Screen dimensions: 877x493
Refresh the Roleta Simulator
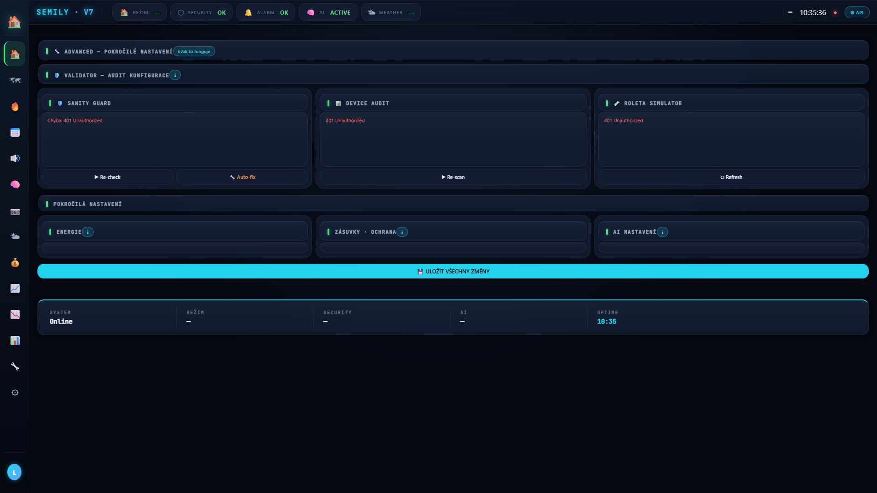(731, 177)
